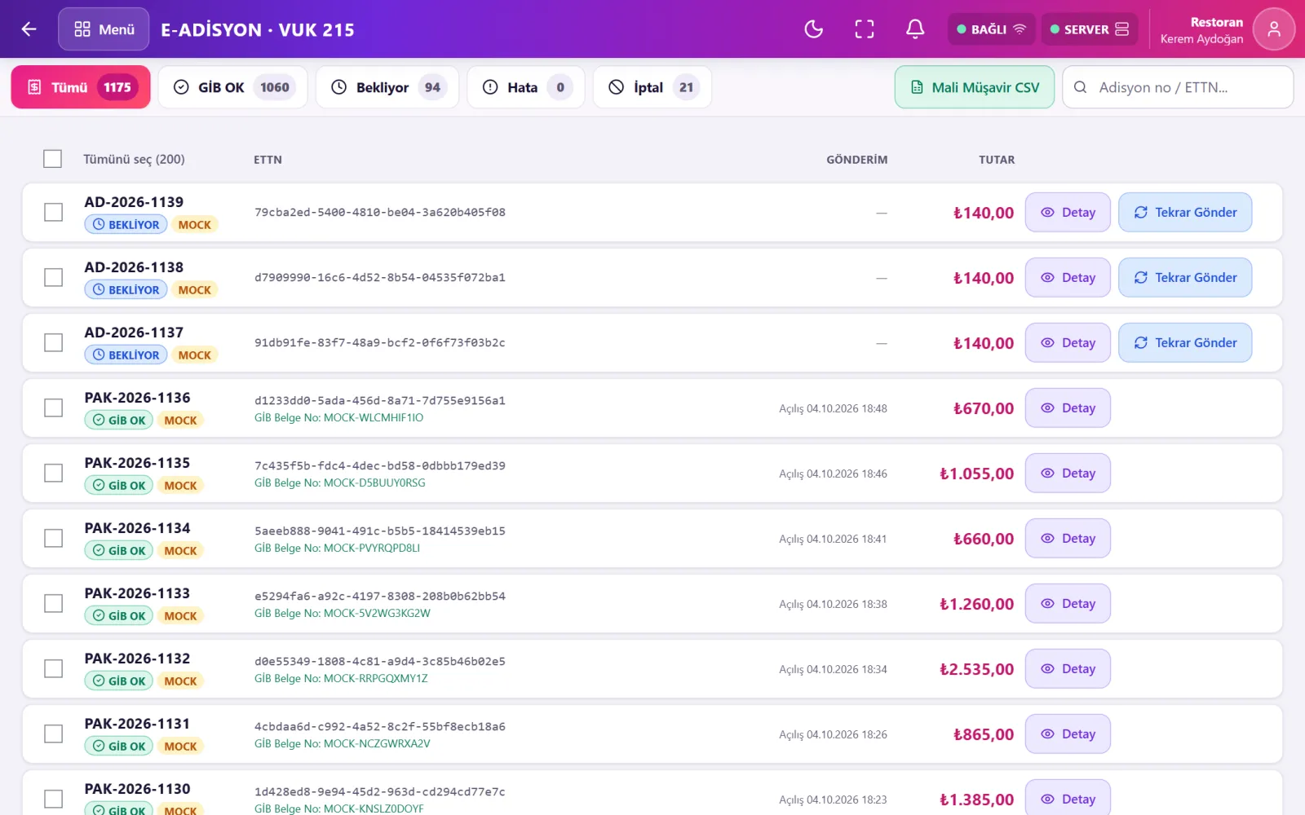
Task: Click the back arrow icon
Action: [x=29, y=29]
